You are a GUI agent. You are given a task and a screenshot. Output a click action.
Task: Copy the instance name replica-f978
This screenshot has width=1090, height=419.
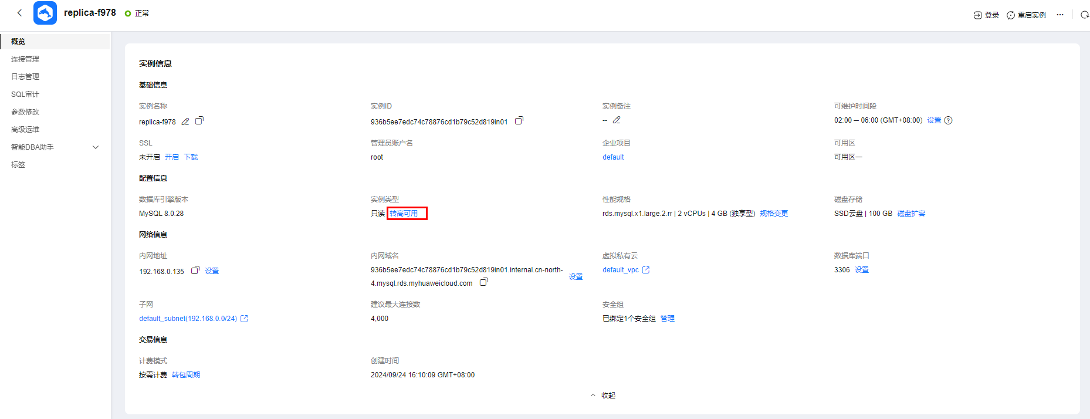(x=199, y=121)
